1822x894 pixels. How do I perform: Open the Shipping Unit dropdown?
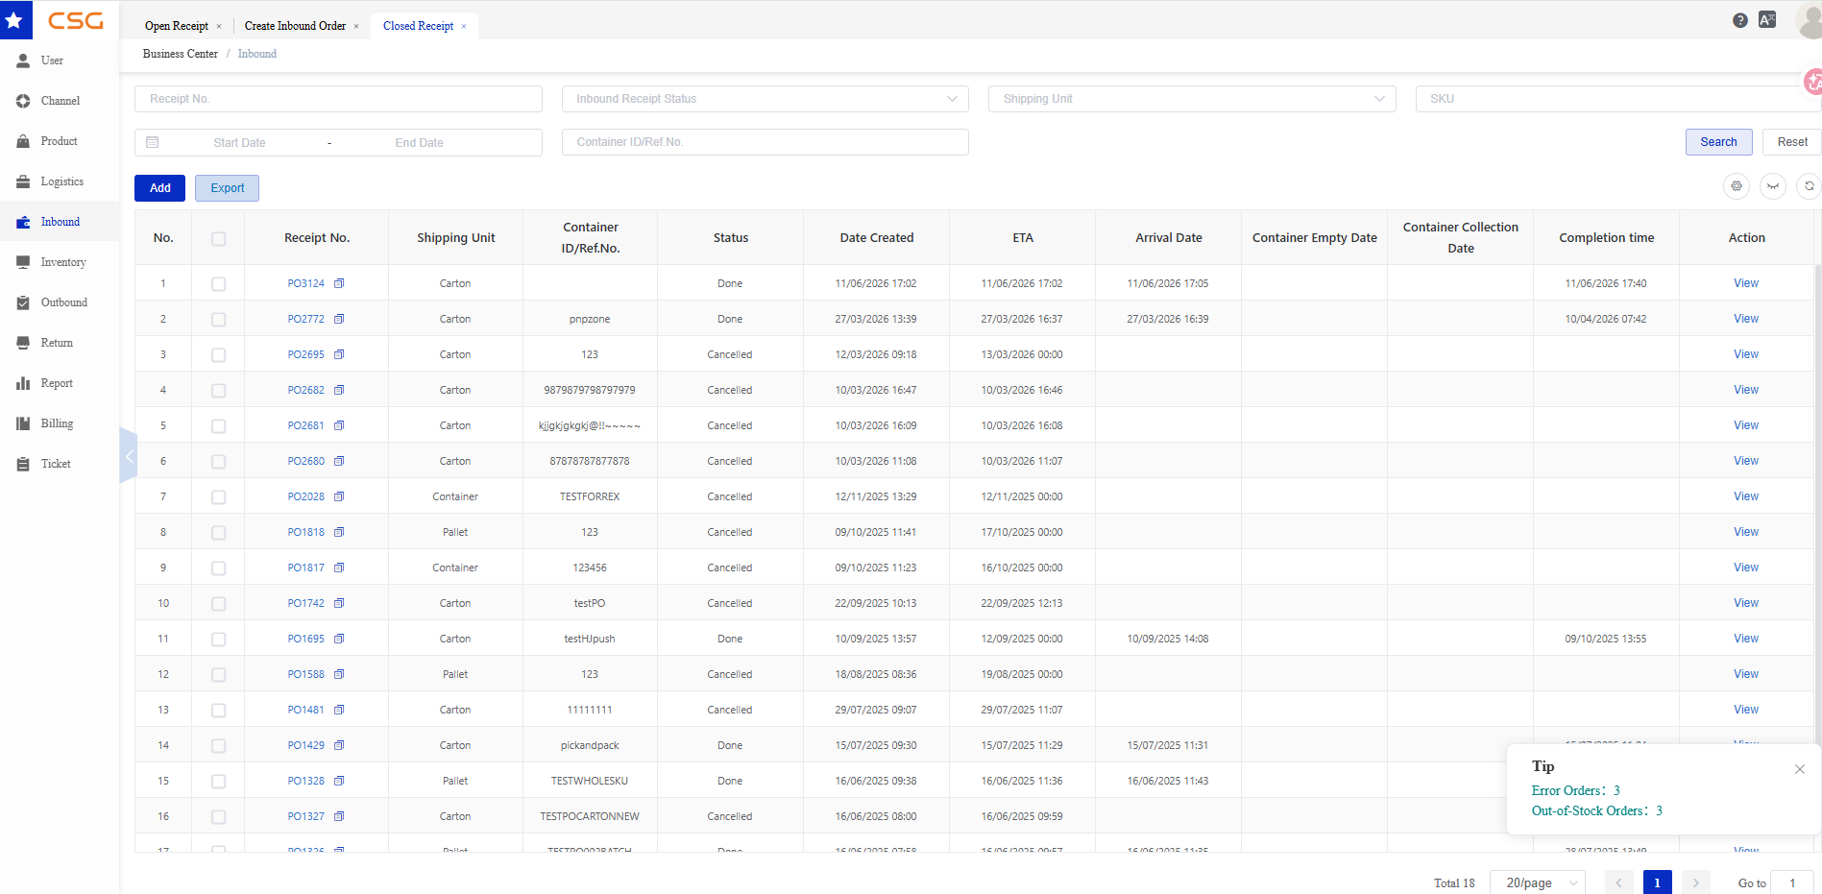1192,99
